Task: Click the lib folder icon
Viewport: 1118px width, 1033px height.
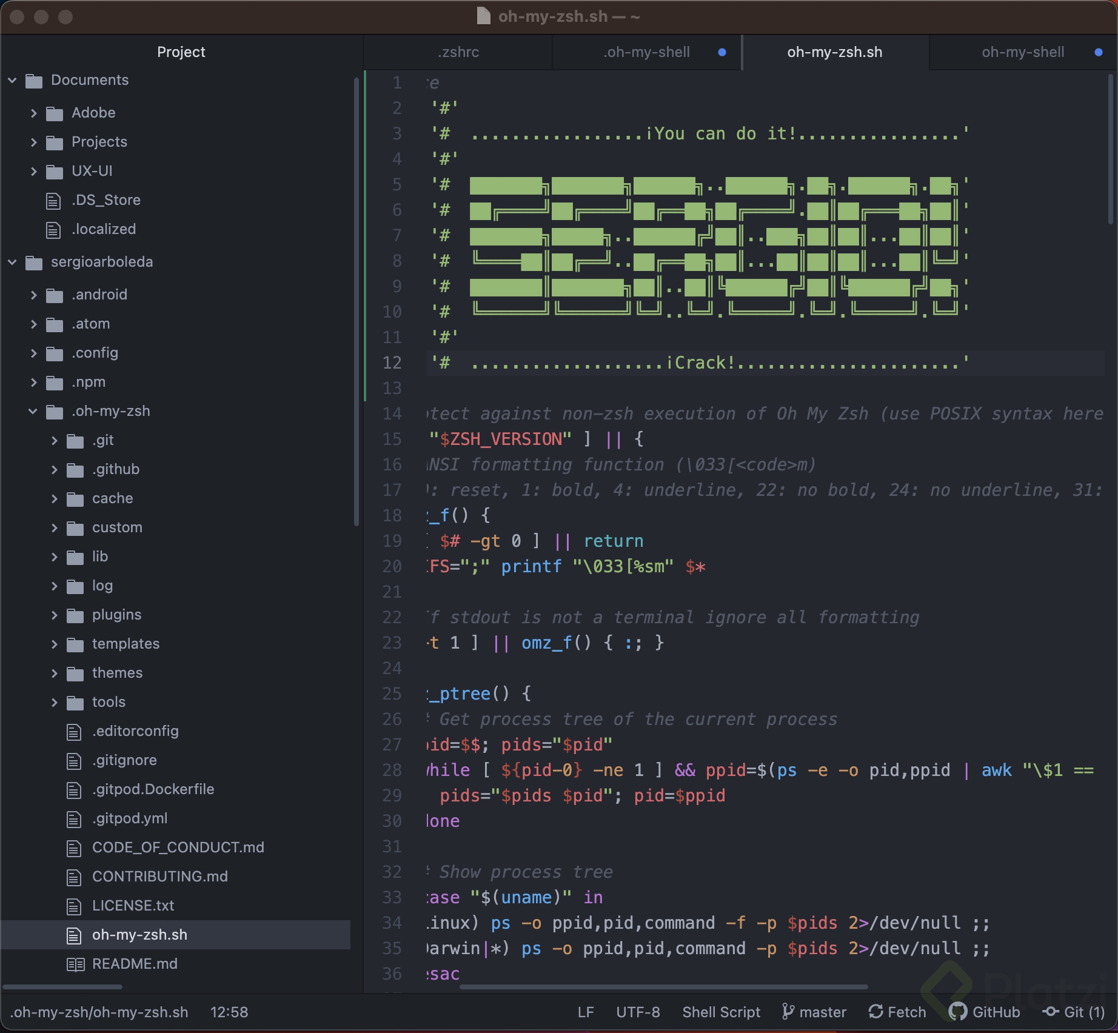Action: [x=75, y=557]
